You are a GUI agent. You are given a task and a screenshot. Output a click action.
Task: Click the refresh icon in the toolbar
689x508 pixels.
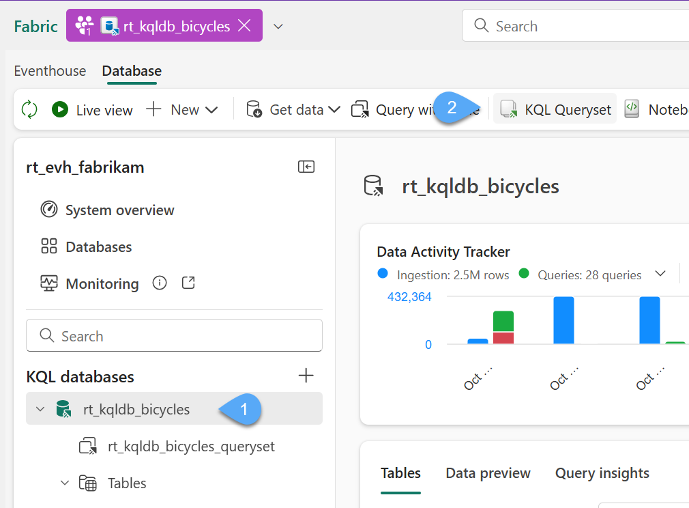29,109
